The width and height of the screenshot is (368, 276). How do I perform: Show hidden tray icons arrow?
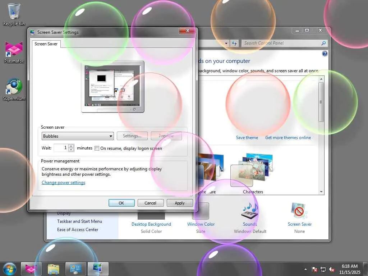[x=305, y=270]
